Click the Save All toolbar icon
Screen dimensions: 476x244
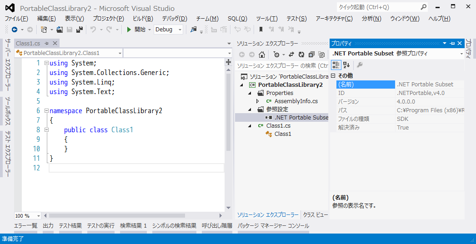pyautogui.click(x=80, y=30)
